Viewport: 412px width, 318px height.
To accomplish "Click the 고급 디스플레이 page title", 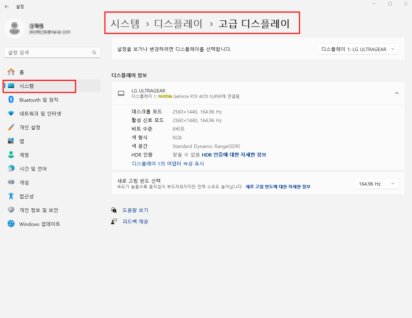I will 254,24.
